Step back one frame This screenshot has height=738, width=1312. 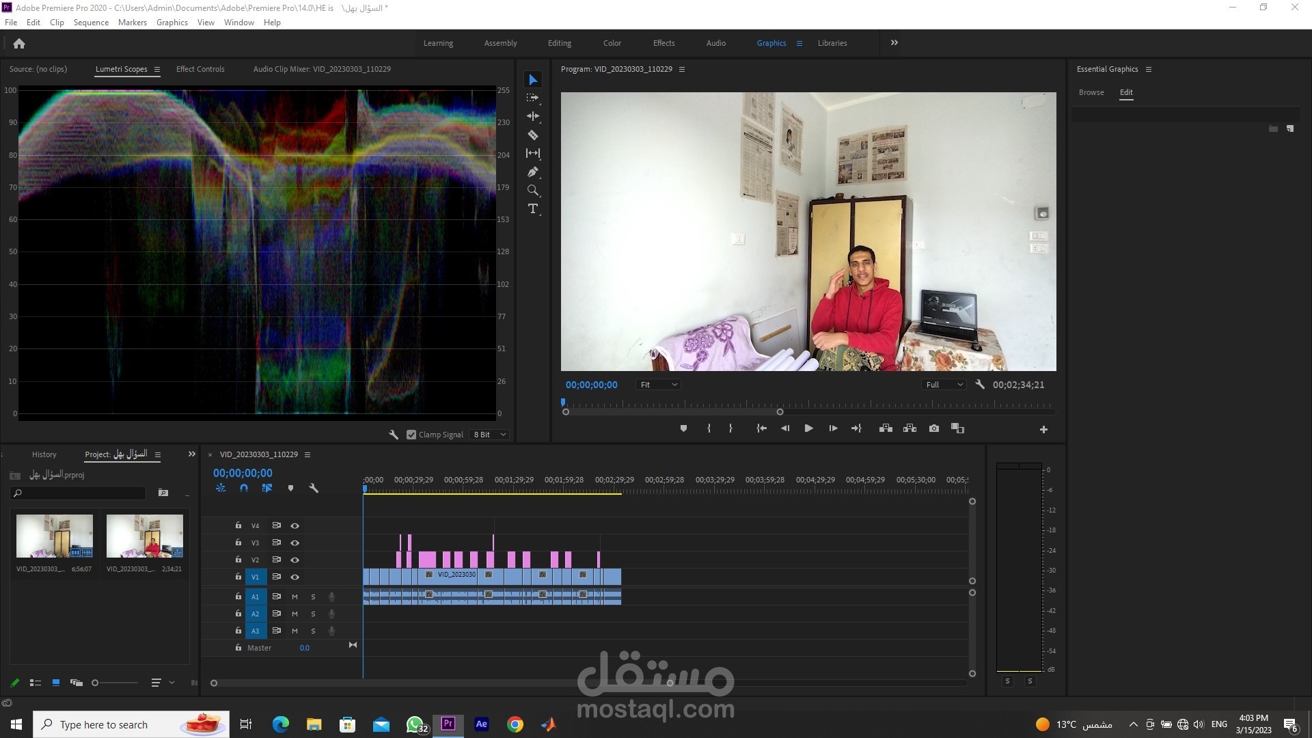coord(785,428)
